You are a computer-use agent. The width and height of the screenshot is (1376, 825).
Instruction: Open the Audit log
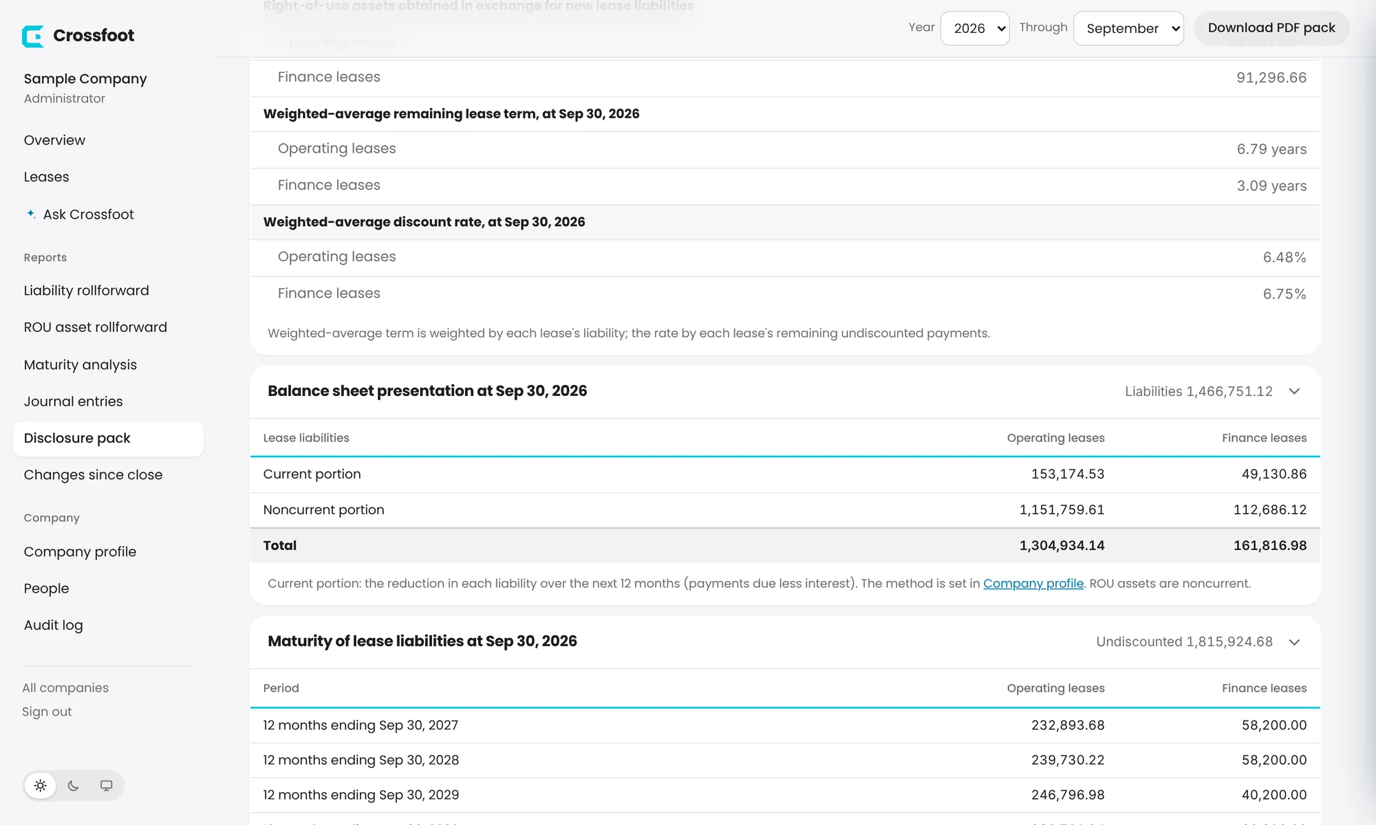point(53,625)
